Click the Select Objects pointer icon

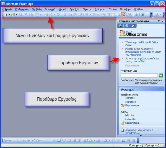pos(19,140)
